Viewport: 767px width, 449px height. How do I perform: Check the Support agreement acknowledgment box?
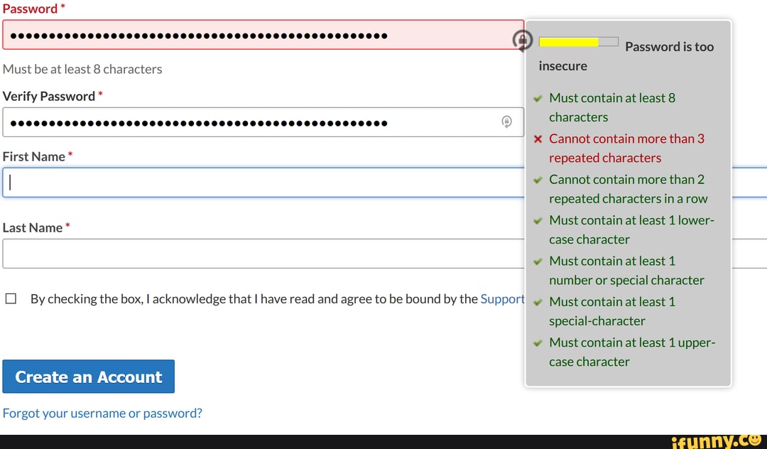pyautogui.click(x=11, y=298)
